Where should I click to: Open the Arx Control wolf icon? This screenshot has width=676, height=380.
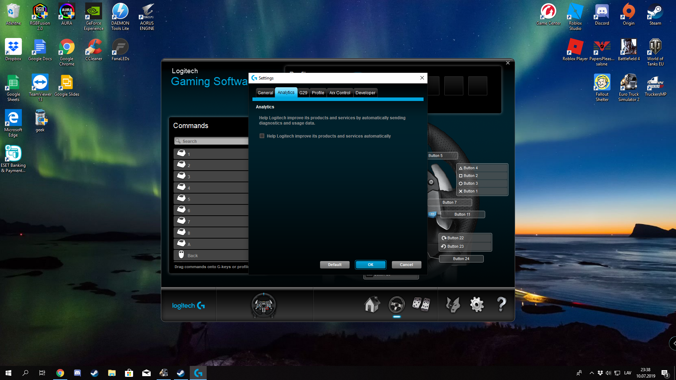pyautogui.click(x=453, y=305)
